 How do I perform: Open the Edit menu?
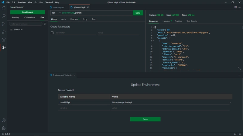pos(13,2)
